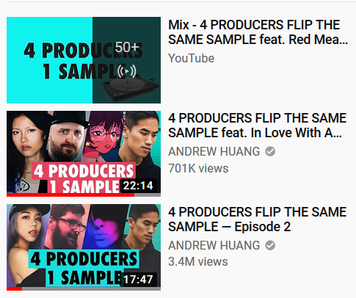Click red watch progress bar on 22:14 video
356x298 pixels.
(70, 195)
